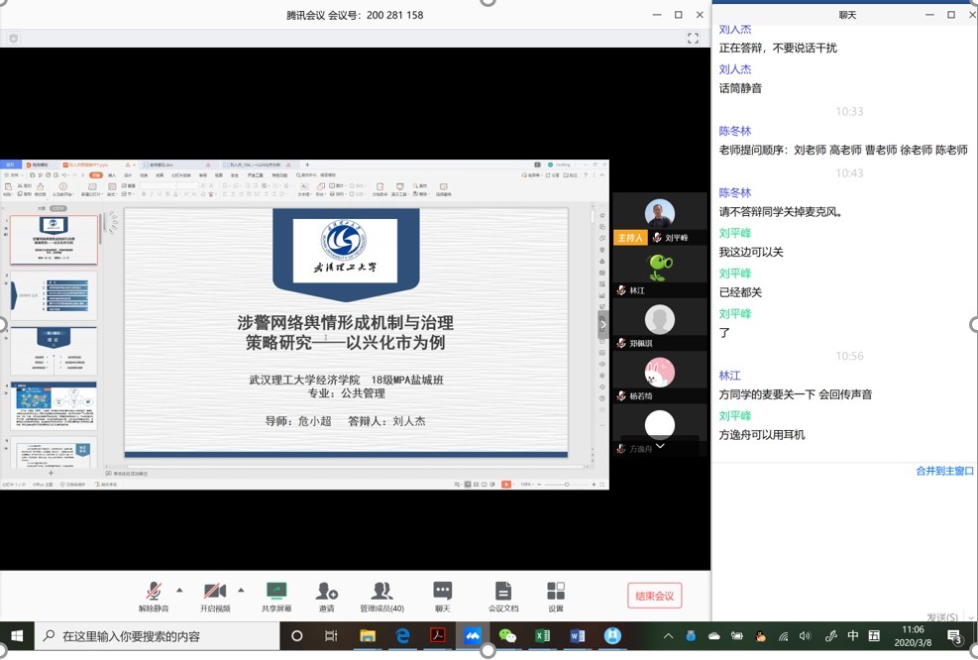
Task: Expand video options arrow beside 开启视频
Action: 241,588
